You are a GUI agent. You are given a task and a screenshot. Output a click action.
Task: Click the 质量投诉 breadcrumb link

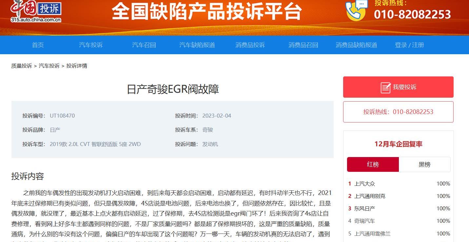[x=22, y=66]
